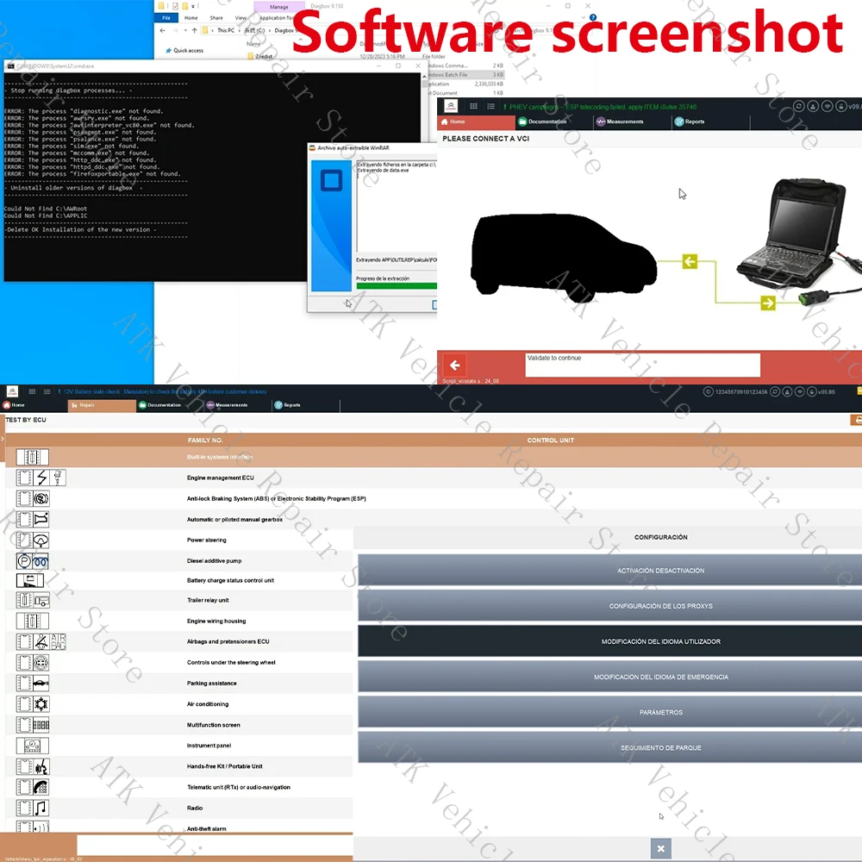
Task: Select the Parking assistance icon
Action: point(33,684)
